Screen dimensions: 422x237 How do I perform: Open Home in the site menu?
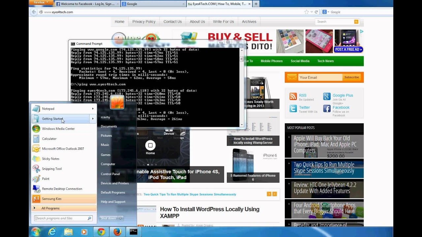(119, 22)
